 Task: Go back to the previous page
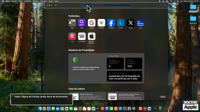[x=62, y=5]
